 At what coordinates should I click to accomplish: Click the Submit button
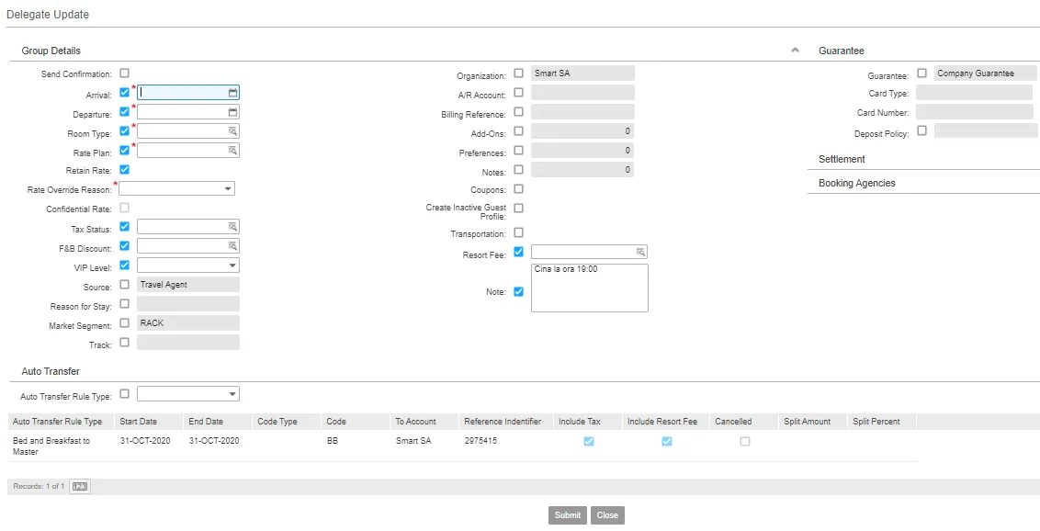click(x=568, y=515)
